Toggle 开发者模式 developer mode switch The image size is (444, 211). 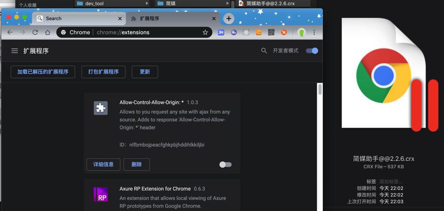(x=312, y=51)
